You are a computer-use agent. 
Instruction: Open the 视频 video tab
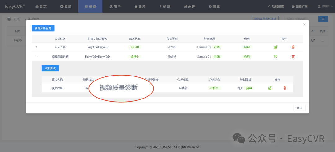[x=65, y=7]
